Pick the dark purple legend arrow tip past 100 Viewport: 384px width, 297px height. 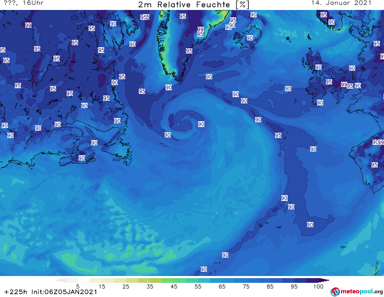[324, 280]
